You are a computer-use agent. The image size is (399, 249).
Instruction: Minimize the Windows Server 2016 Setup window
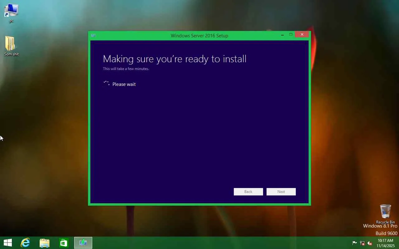pos(282,35)
